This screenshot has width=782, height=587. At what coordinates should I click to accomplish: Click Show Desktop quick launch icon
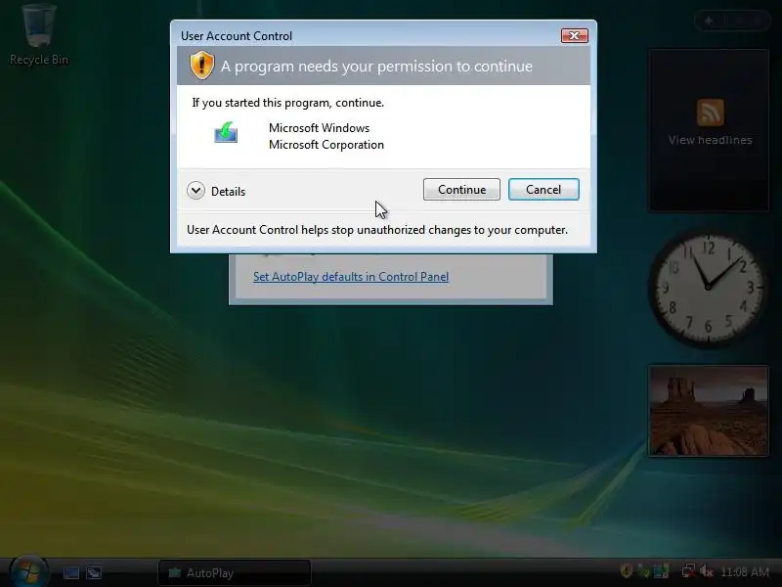(x=71, y=572)
